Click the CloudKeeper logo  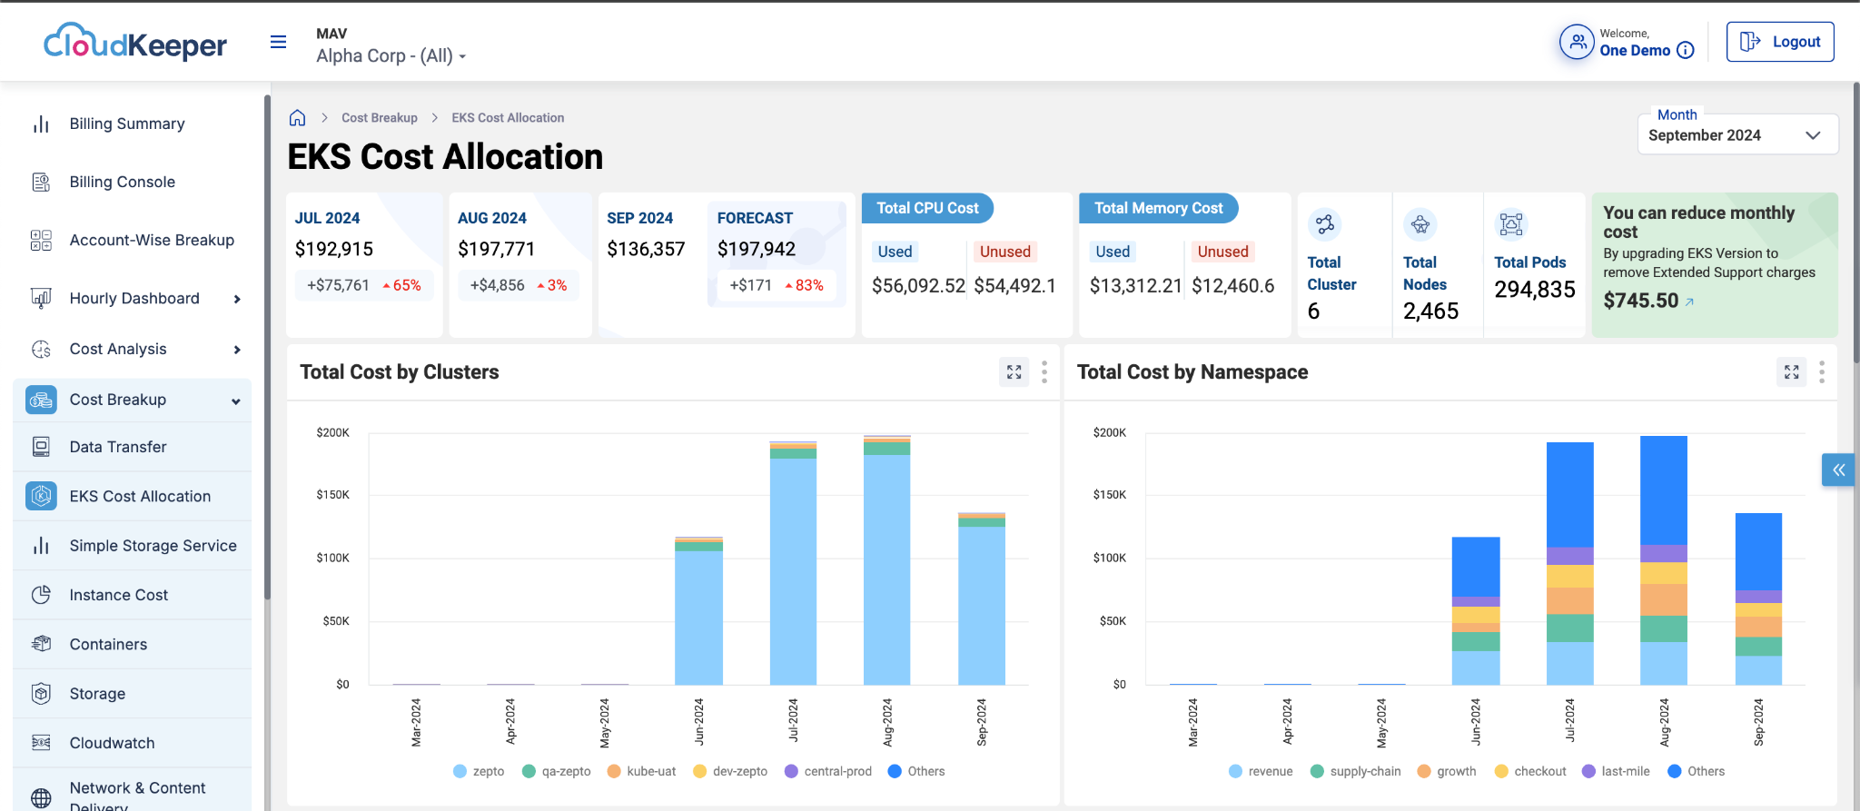(135, 42)
